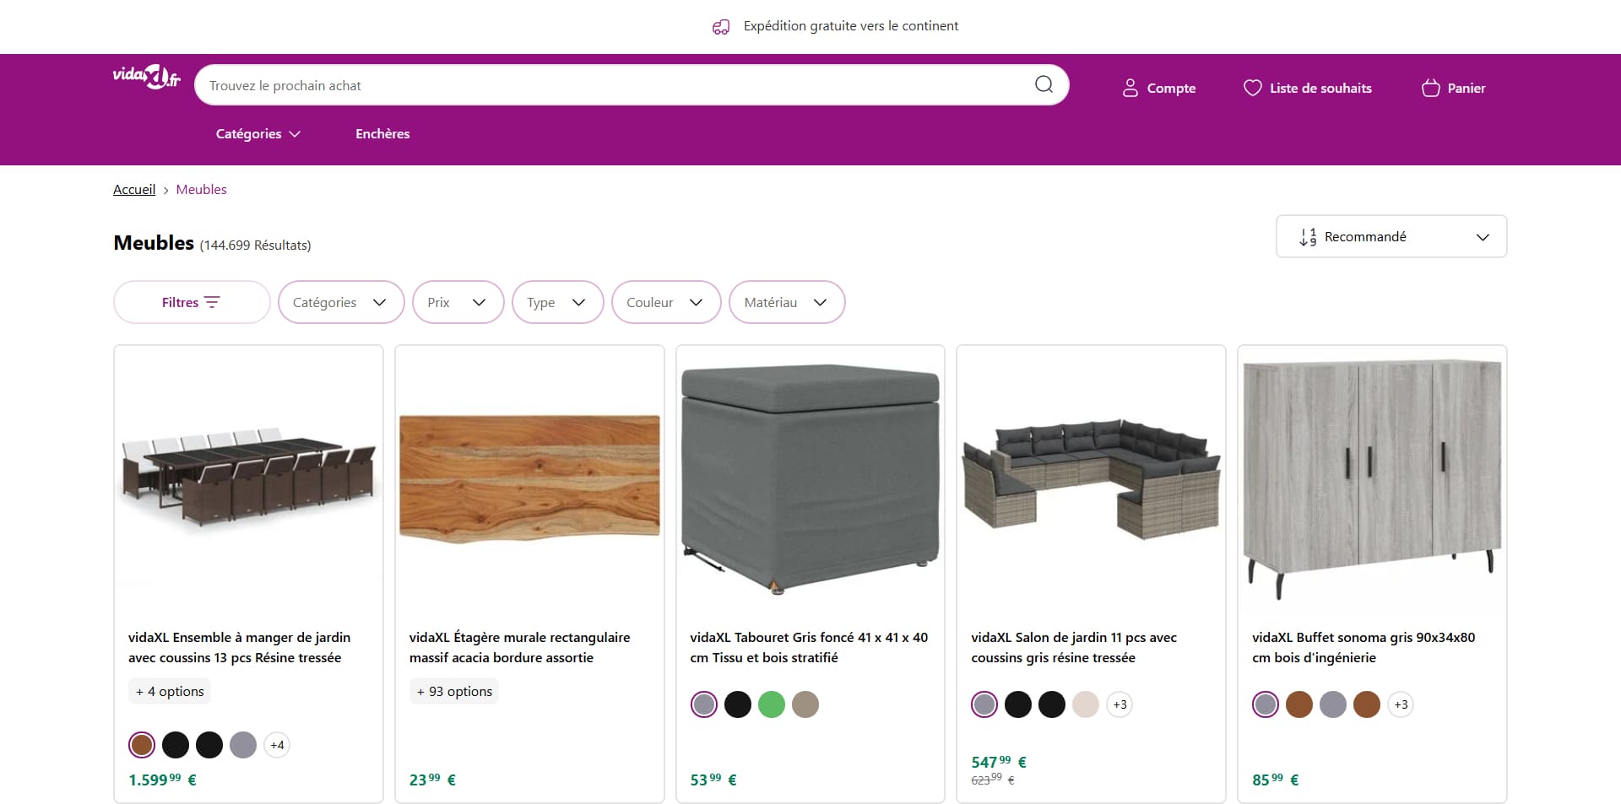Click '+3' more colors on Buffet card
The height and width of the screenshot is (804, 1621).
[1401, 704]
